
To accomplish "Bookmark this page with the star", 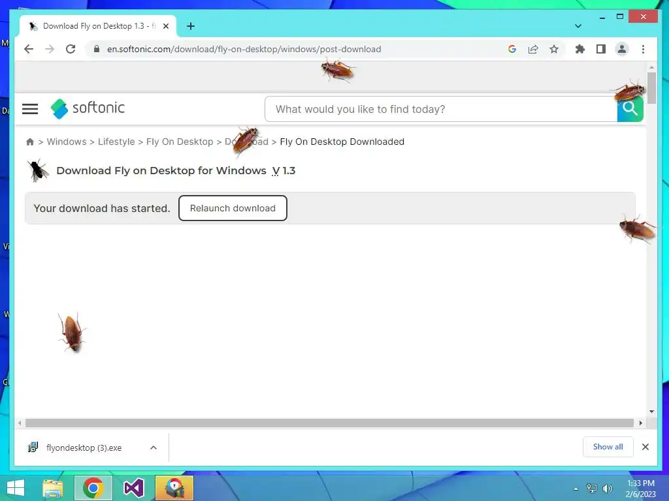I will [554, 49].
